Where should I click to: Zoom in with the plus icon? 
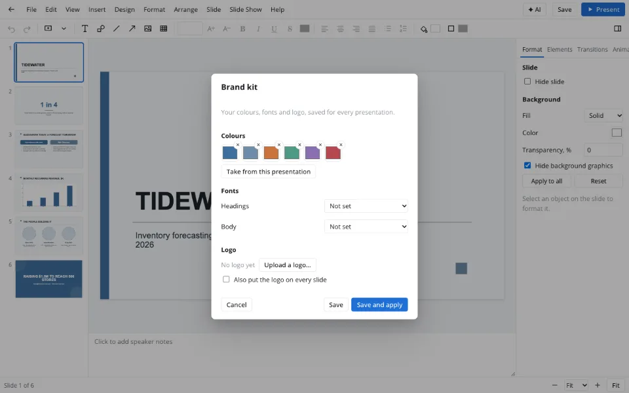598,385
